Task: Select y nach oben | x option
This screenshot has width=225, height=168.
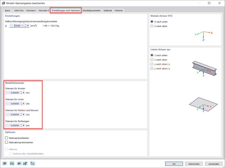Action: pos(152,64)
